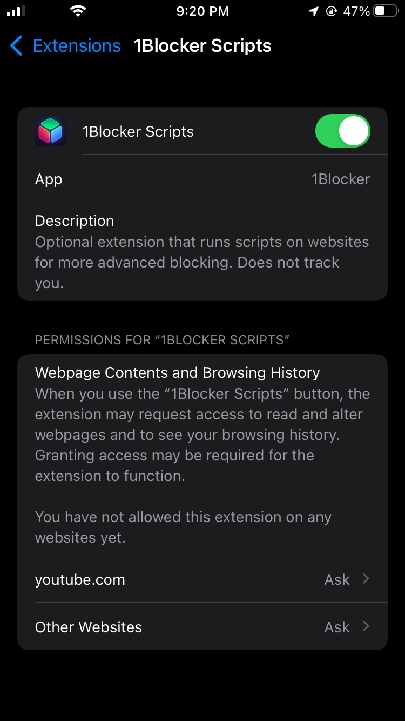
Task: Open youtube.com permission setting
Action: click(x=202, y=579)
